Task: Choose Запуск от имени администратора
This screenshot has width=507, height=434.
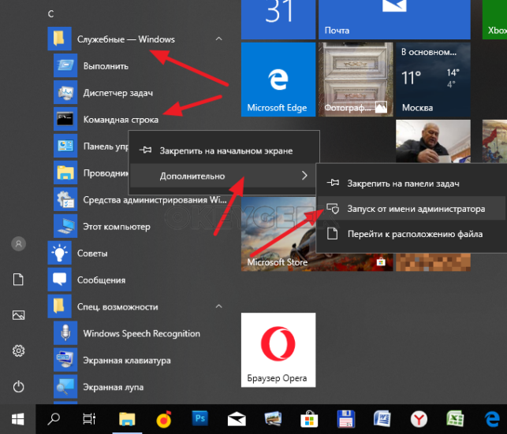Action: (412, 209)
